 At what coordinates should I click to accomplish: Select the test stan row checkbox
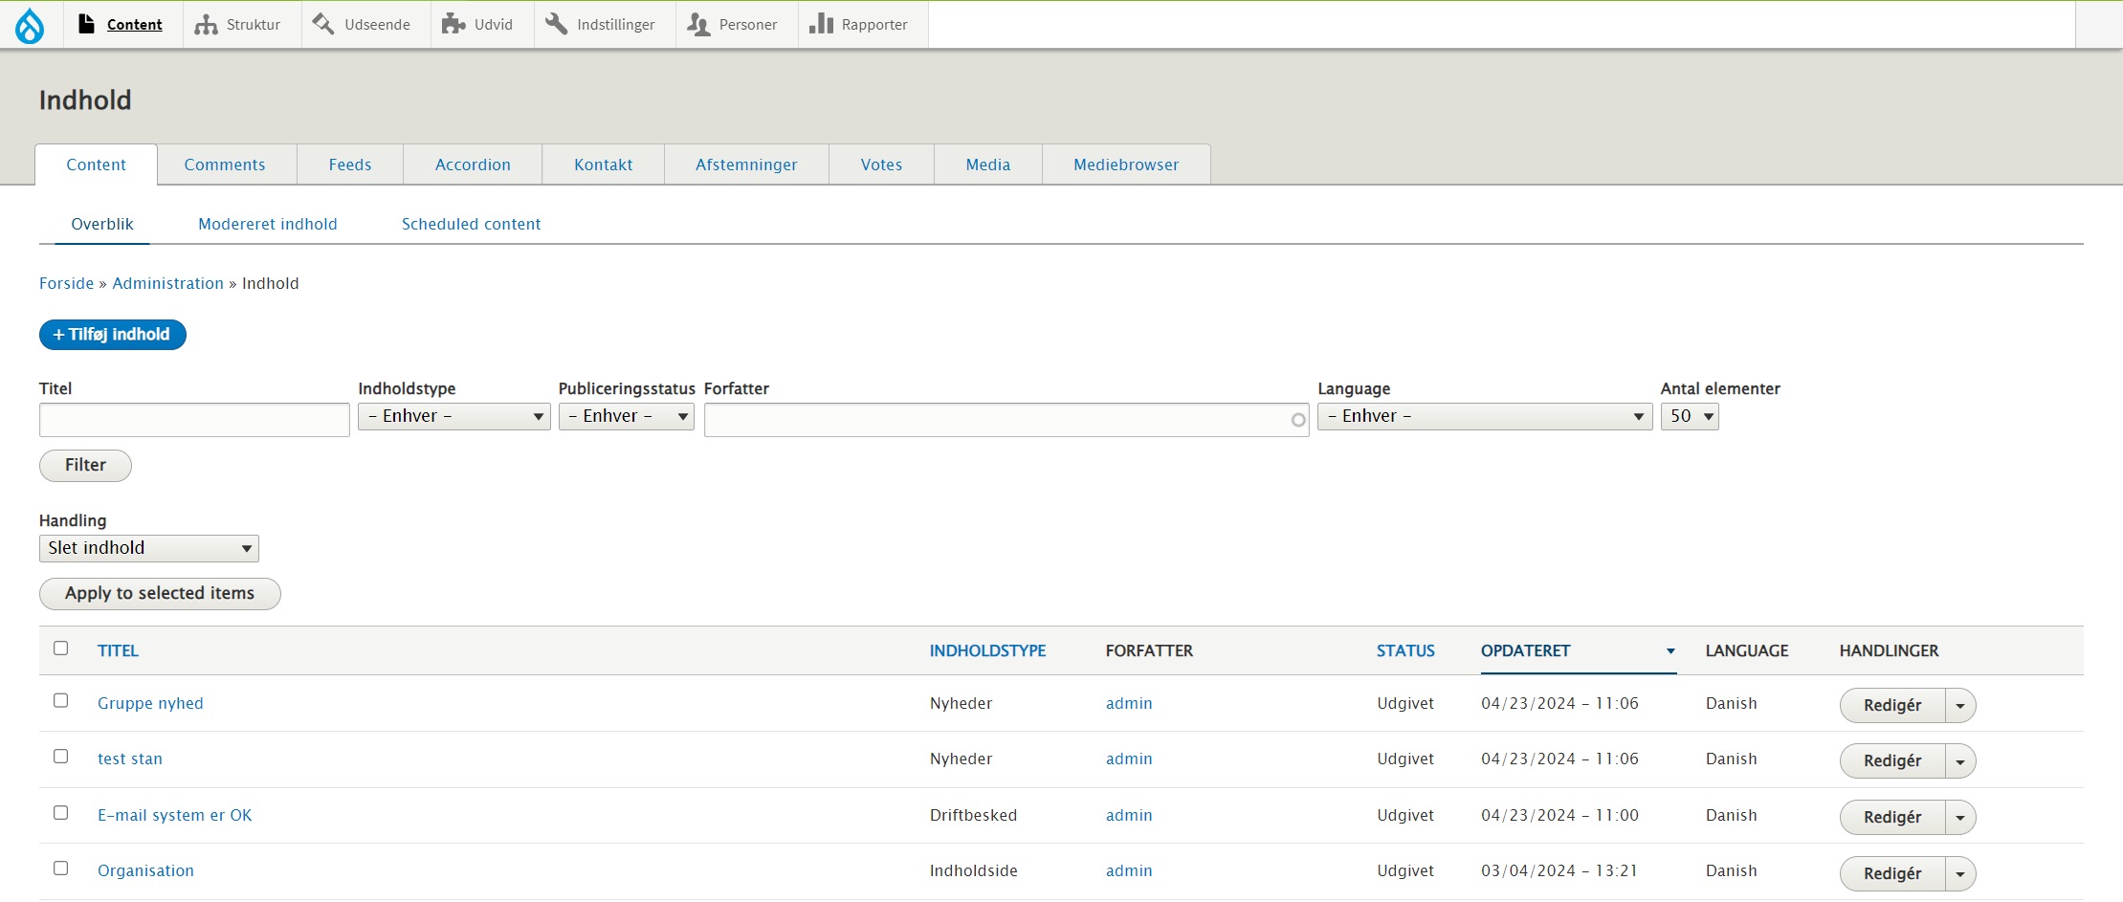click(x=61, y=757)
